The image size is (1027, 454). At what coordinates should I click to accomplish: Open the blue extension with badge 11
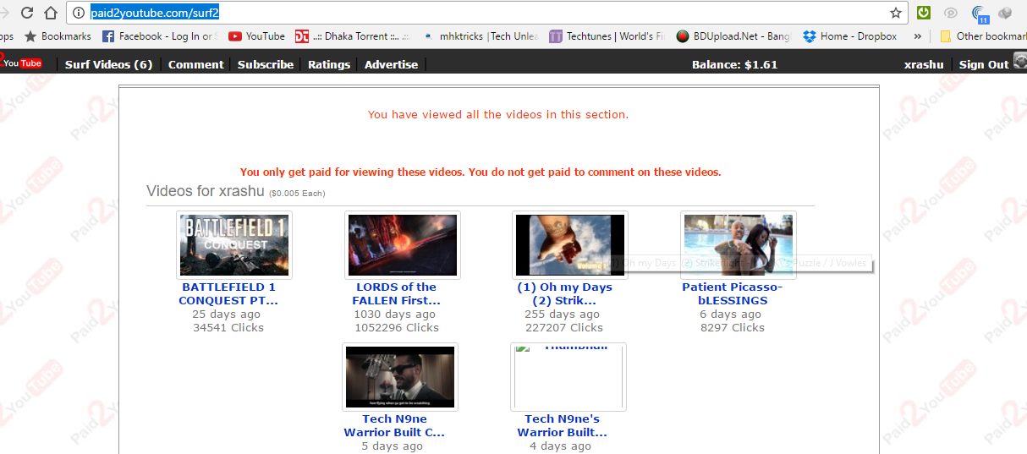coord(979,14)
